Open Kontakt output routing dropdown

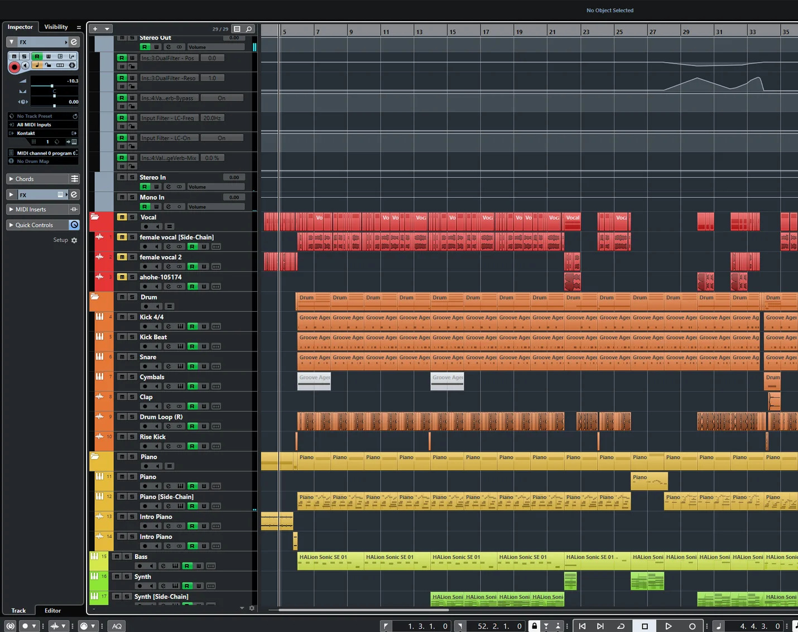[x=43, y=133]
